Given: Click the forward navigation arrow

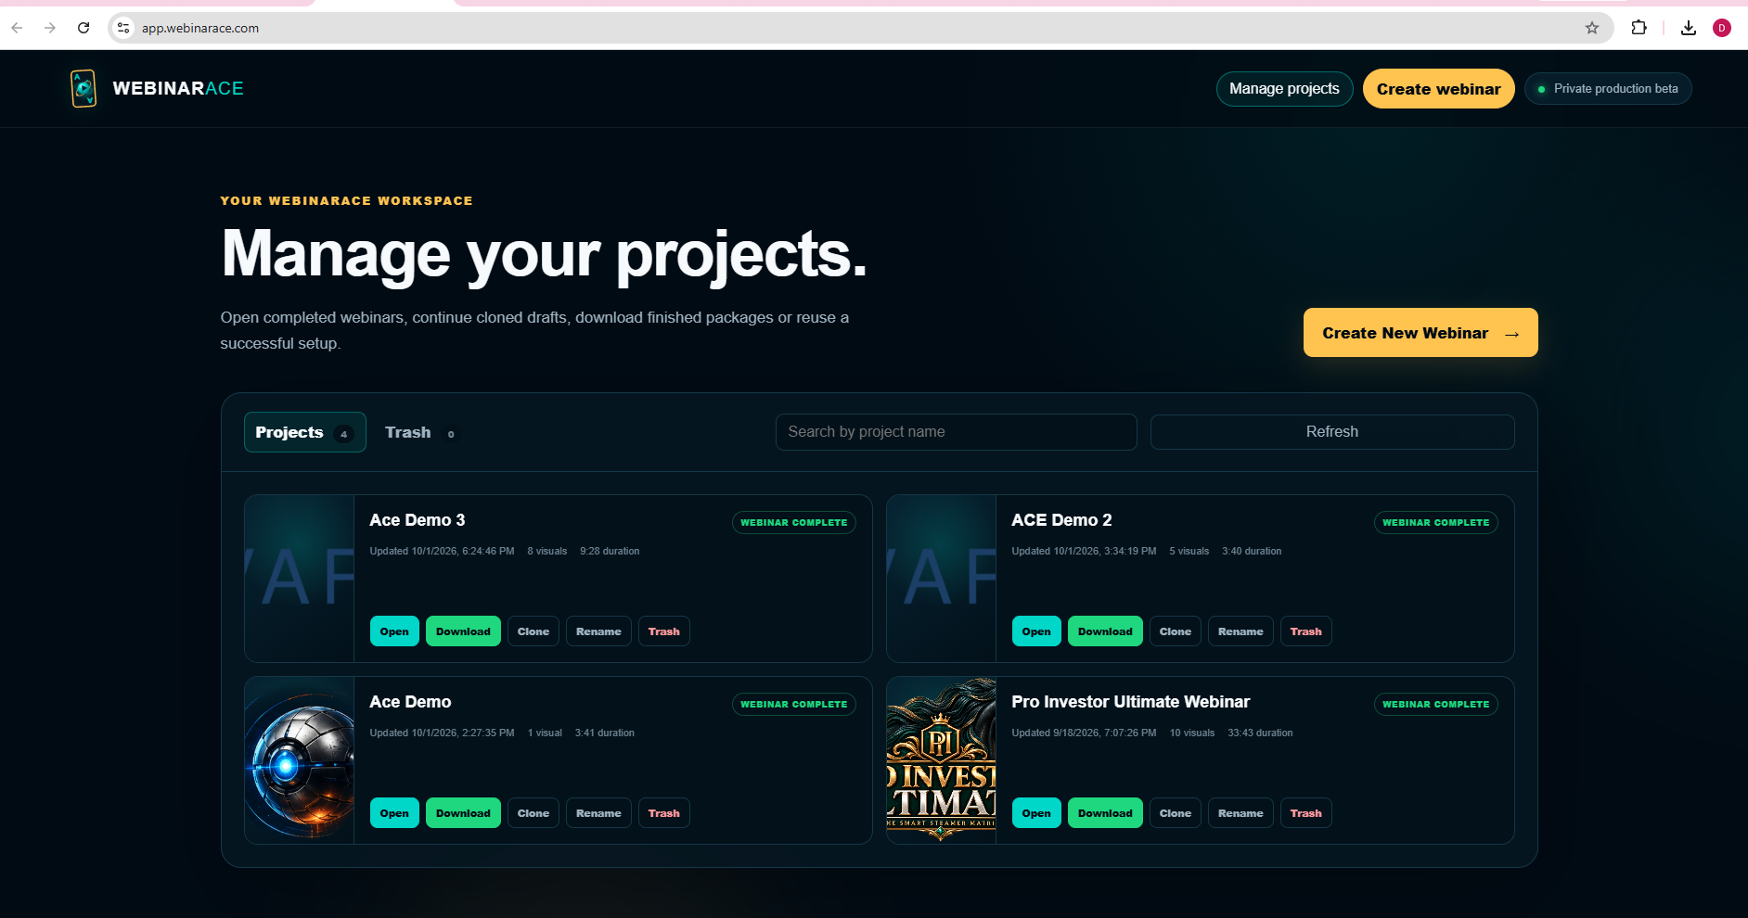Looking at the screenshot, I should tap(50, 28).
